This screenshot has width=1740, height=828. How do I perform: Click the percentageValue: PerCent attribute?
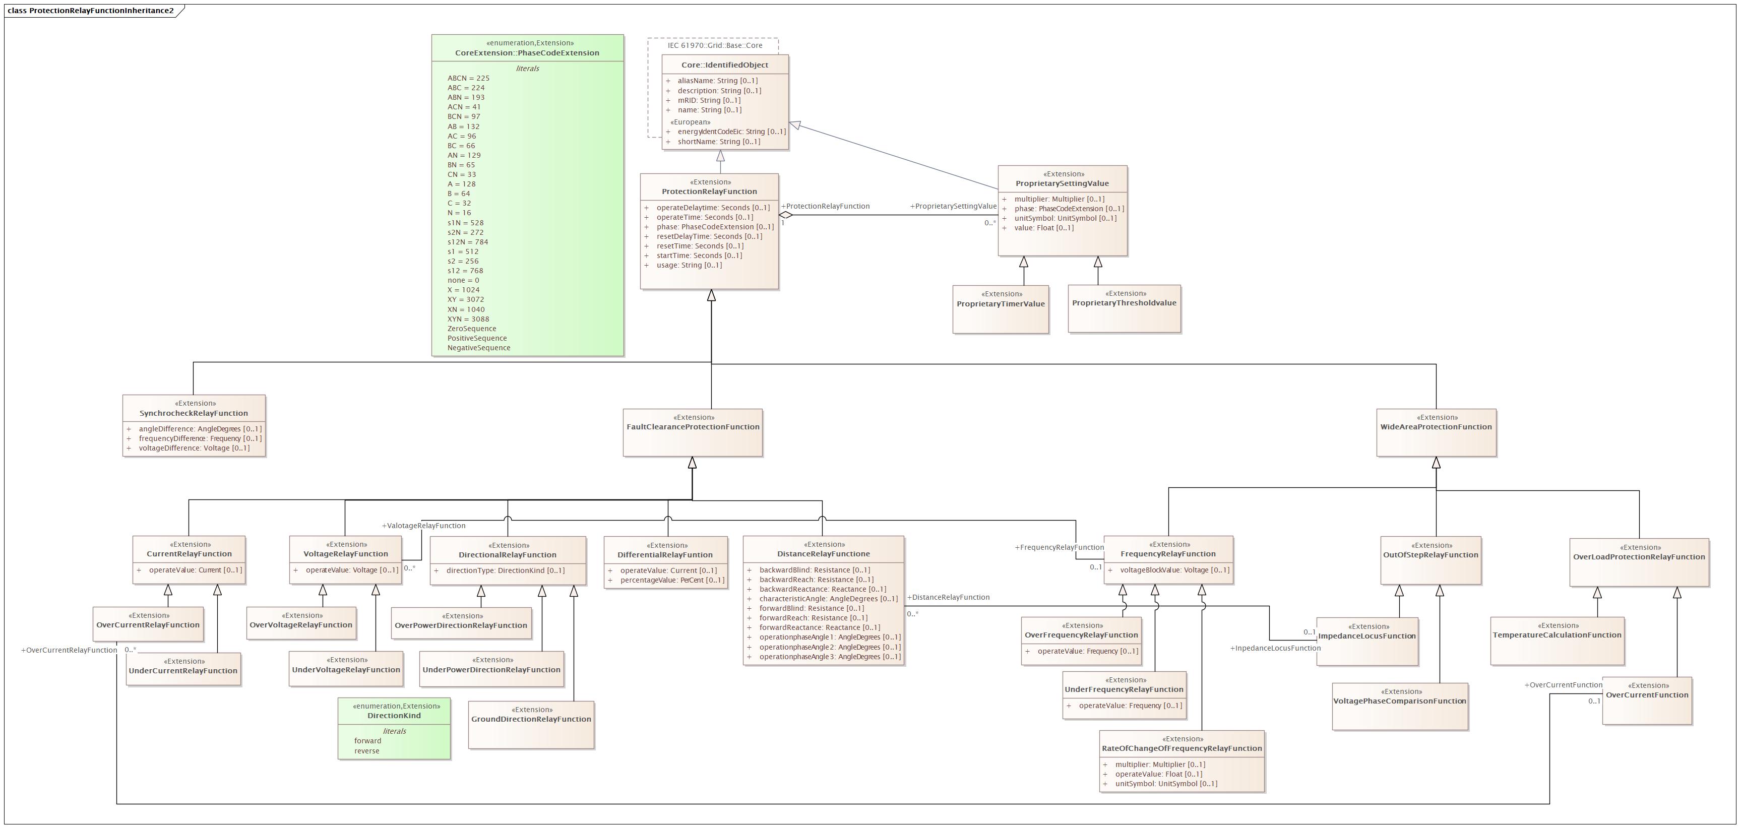(673, 580)
